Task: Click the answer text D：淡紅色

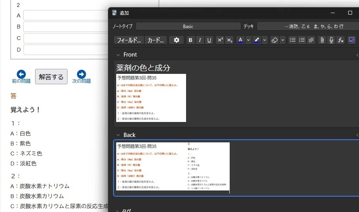Action: [23, 164]
